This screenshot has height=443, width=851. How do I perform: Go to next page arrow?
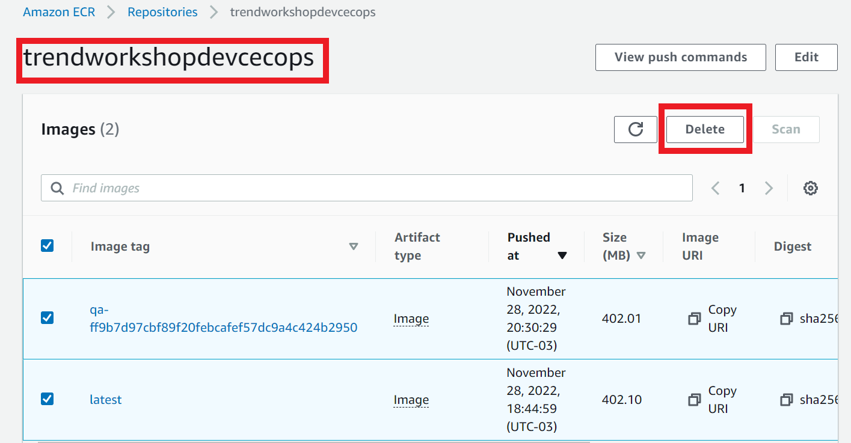tap(769, 188)
